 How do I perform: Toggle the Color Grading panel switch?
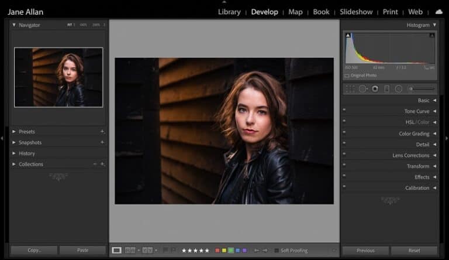[x=344, y=132]
